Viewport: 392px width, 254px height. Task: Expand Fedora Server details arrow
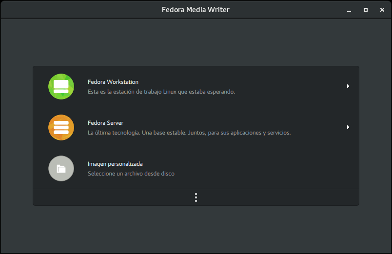point(348,127)
